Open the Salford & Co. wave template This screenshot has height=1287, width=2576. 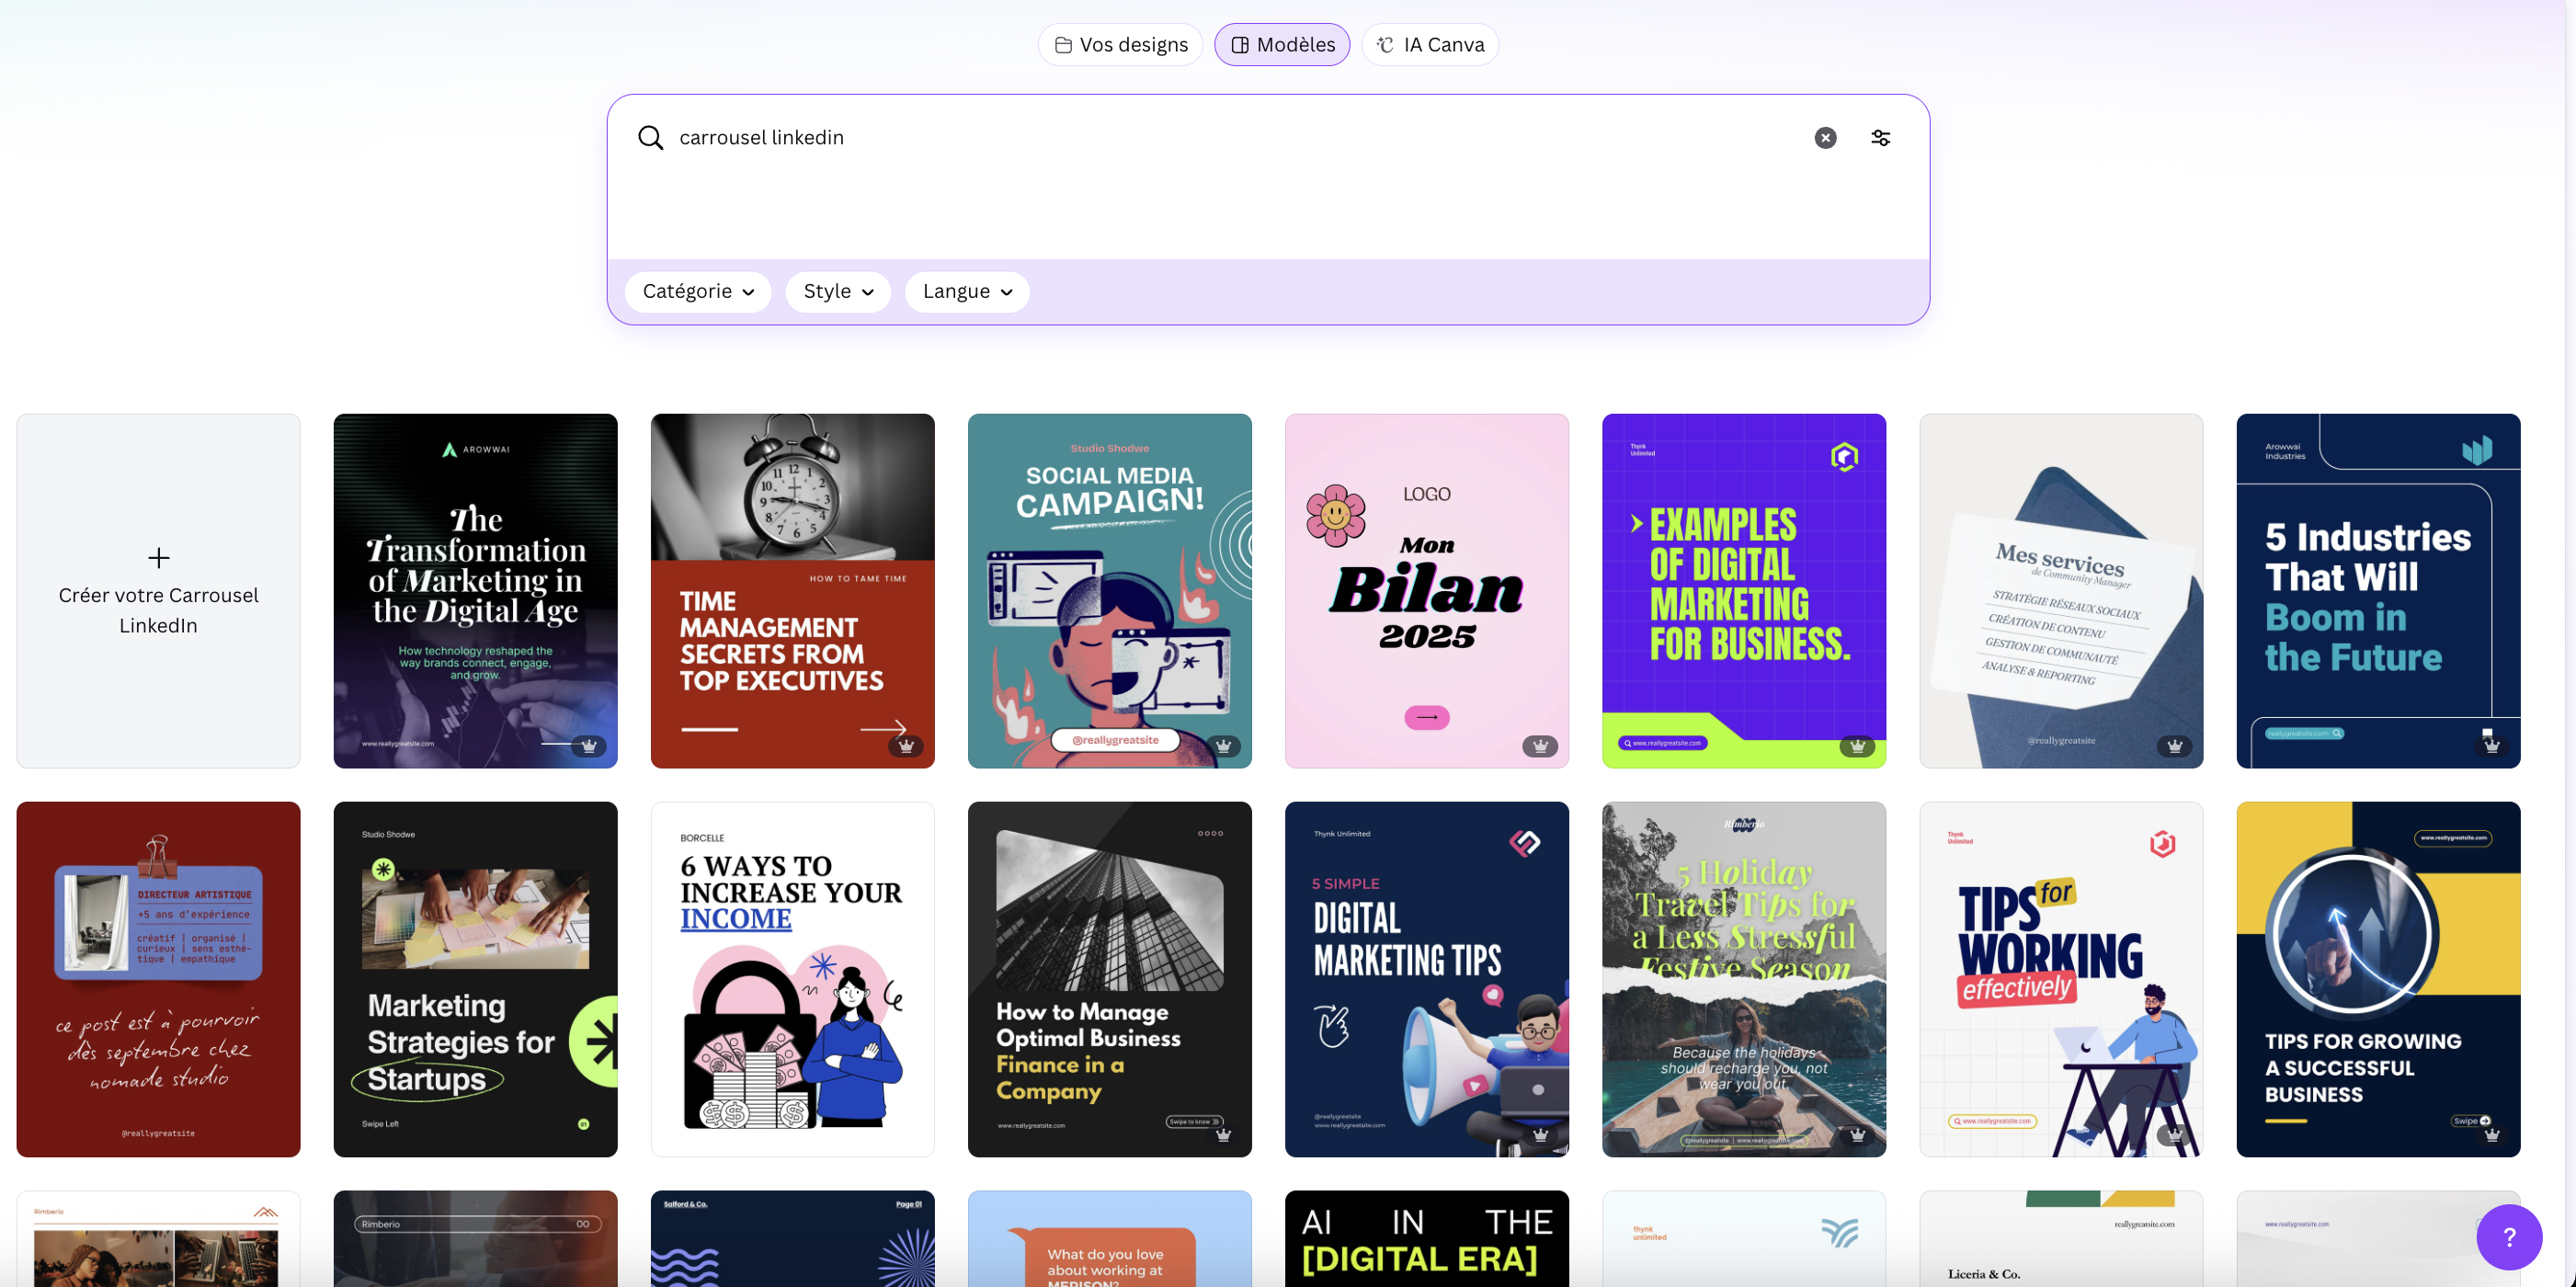[792, 1238]
